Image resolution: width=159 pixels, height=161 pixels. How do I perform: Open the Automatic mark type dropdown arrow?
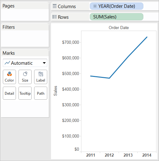(x=44, y=63)
